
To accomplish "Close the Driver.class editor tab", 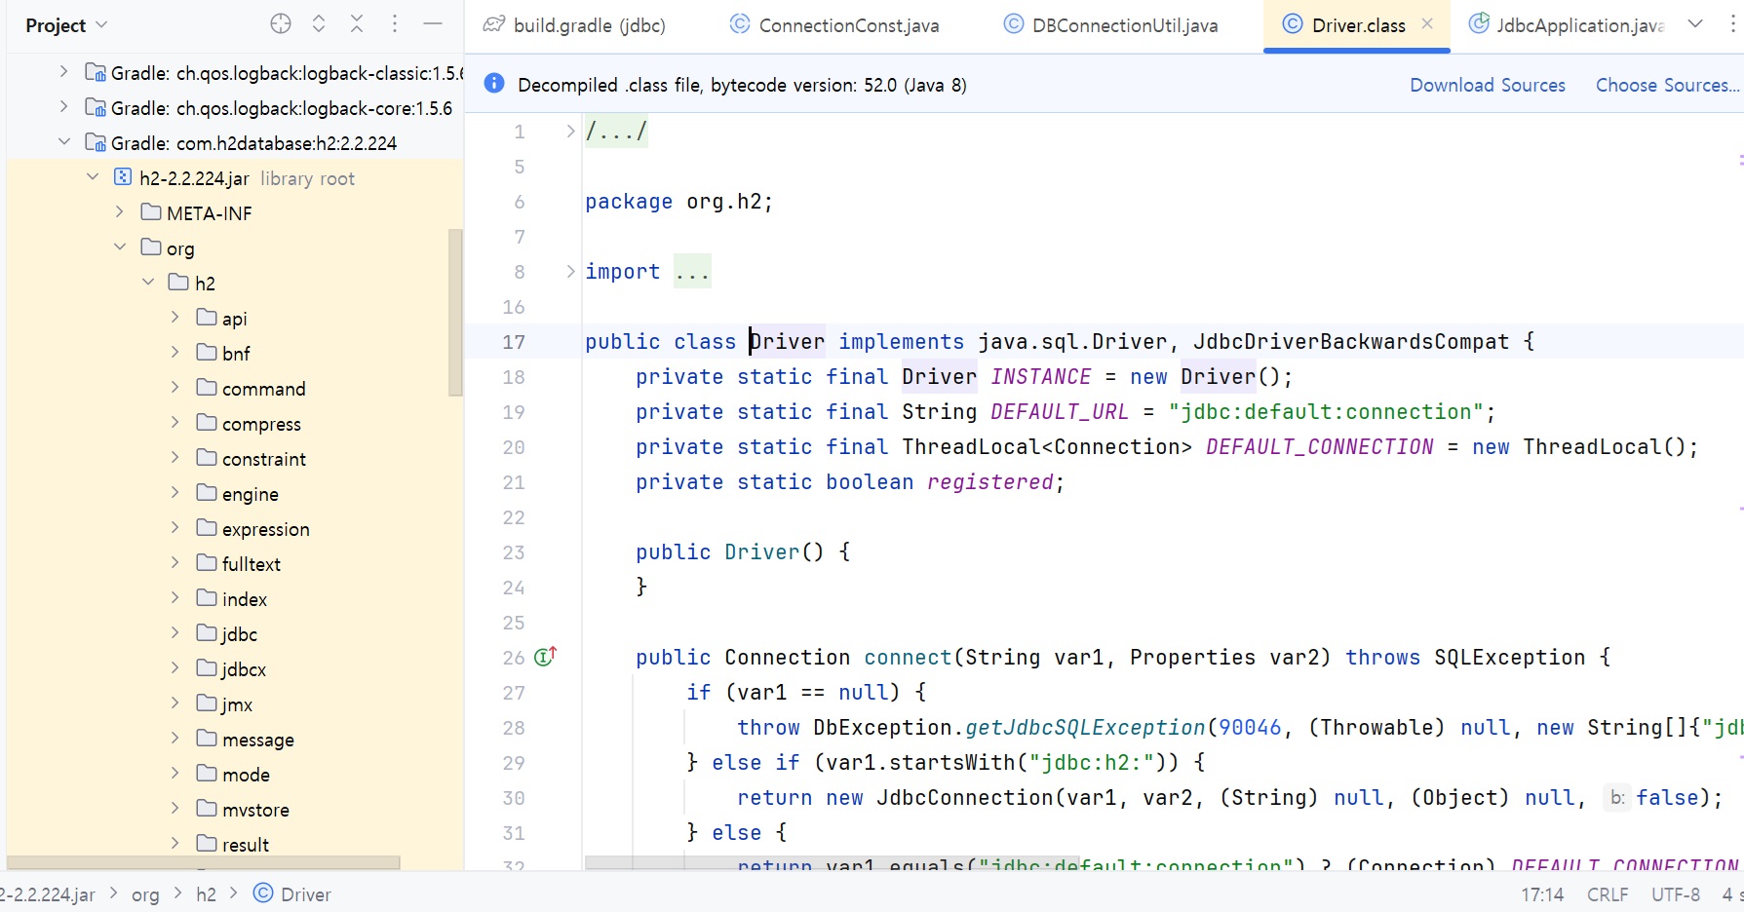I will point(1427,24).
